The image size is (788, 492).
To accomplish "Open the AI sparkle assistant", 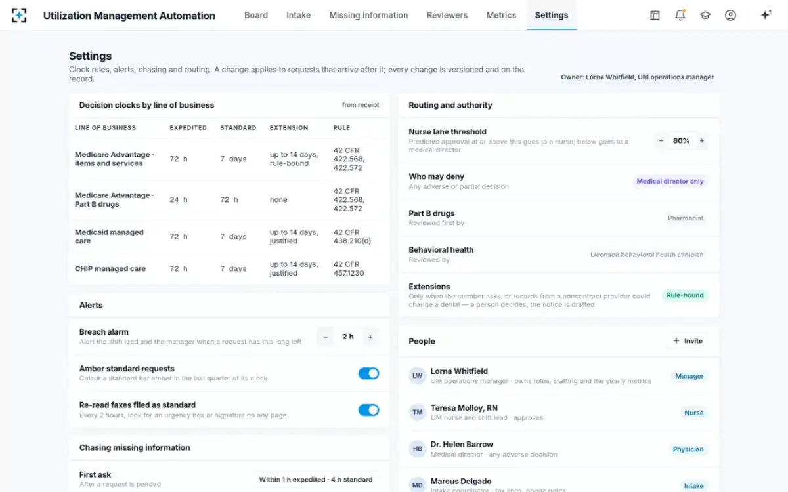I will pos(766,15).
